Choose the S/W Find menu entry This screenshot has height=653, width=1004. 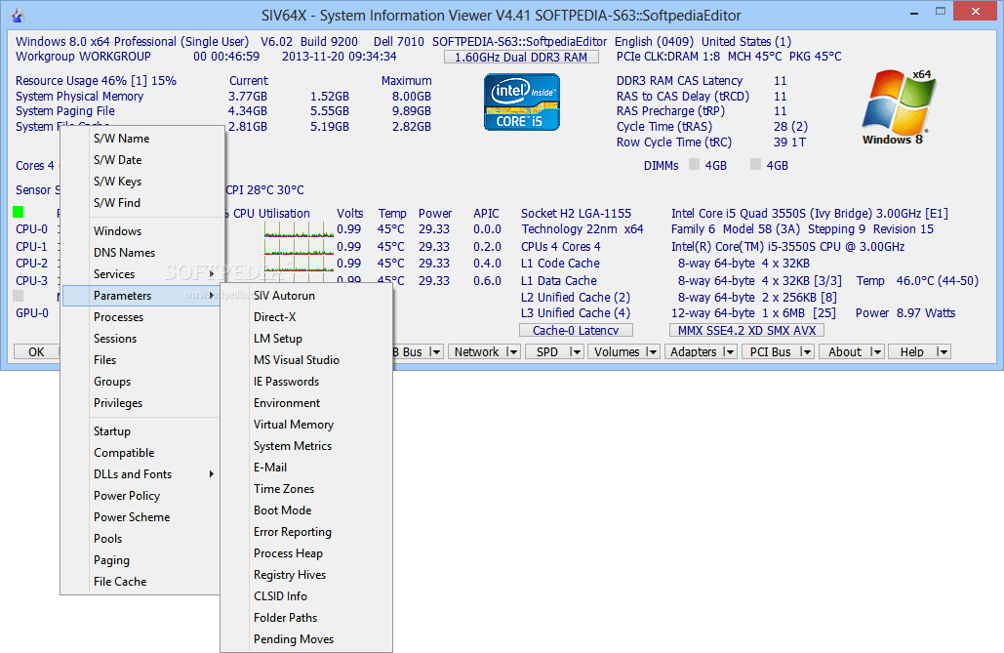tap(142, 202)
